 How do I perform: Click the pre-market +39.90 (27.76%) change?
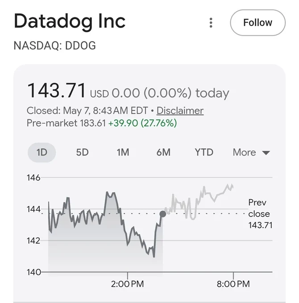click(x=142, y=123)
